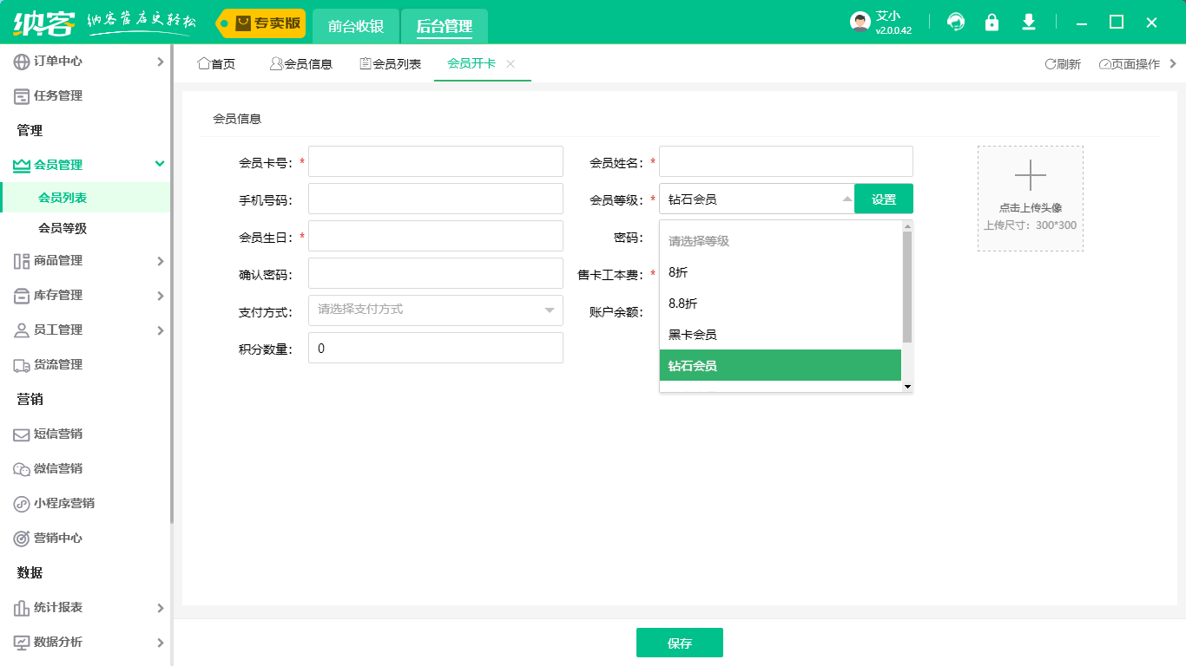Click the 设置 button beside member level
The width and height of the screenshot is (1186, 666).
pyautogui.click(x=883, y=199)
